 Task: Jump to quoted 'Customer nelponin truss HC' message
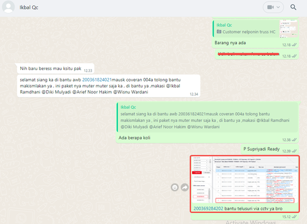[x=246, y=29]
